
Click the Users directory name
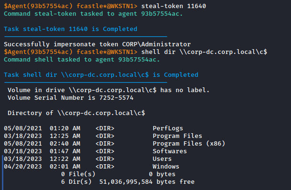162,159
